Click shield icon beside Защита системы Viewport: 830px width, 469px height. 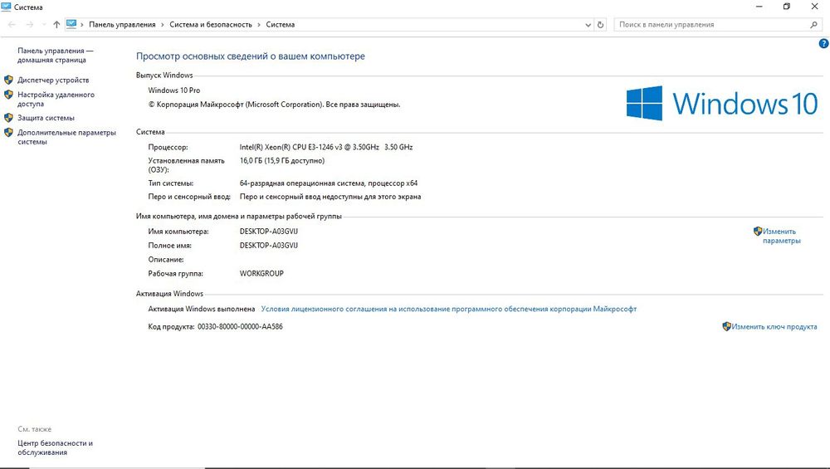pos(8,118)
